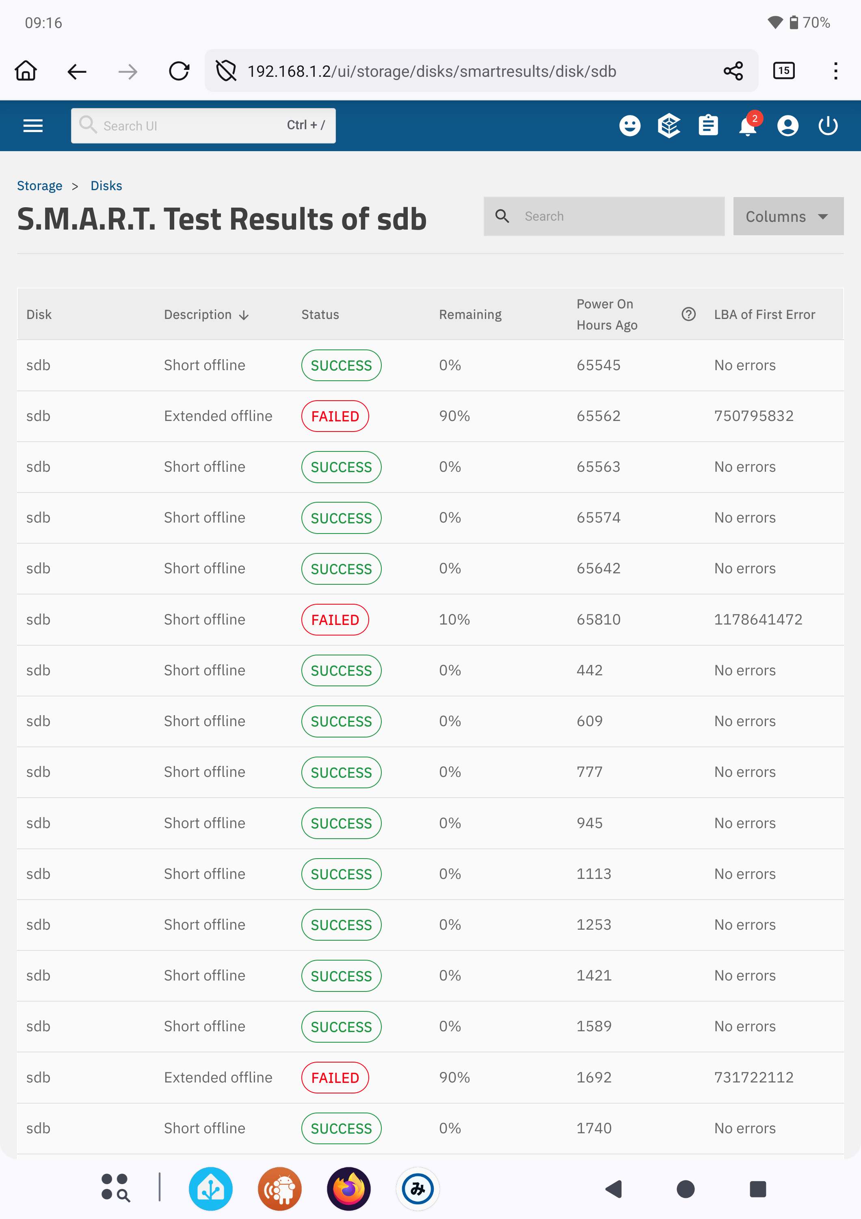Click the Status column header

click(x=320, y=315)
